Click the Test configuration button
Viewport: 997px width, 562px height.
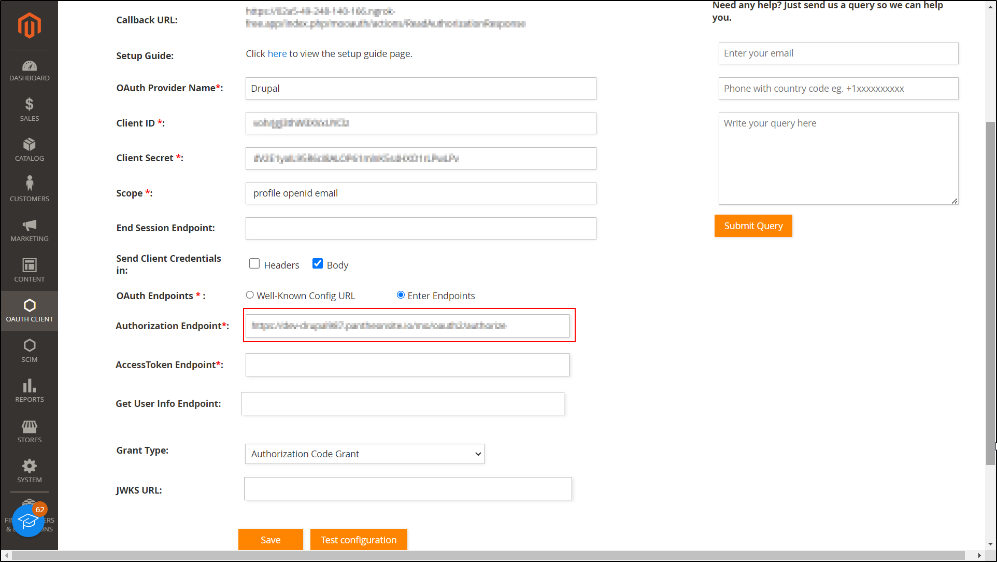click(359, 540)
